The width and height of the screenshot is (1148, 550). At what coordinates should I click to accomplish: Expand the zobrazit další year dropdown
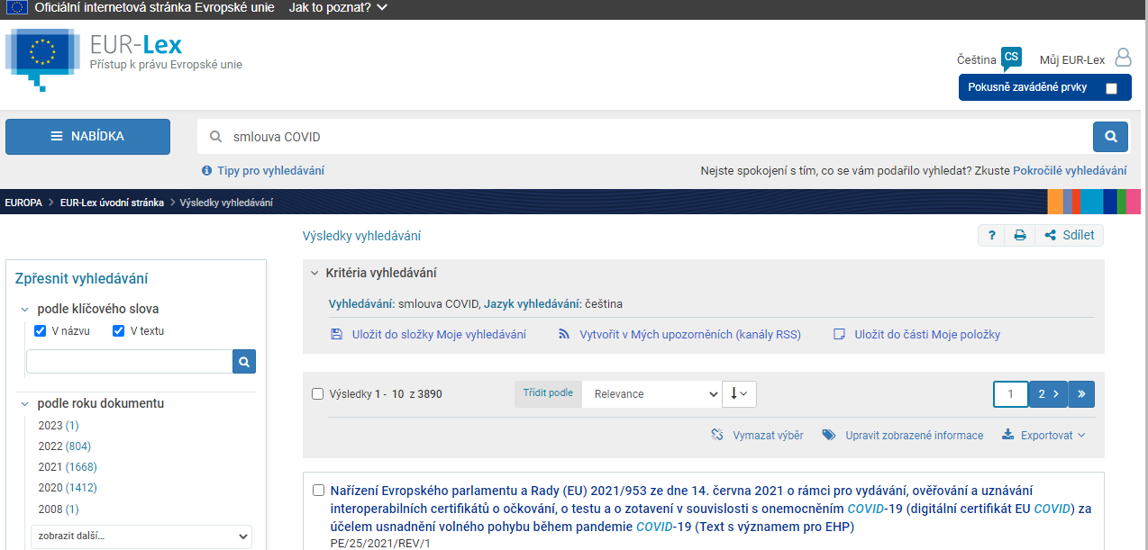[x=141, y=536]
